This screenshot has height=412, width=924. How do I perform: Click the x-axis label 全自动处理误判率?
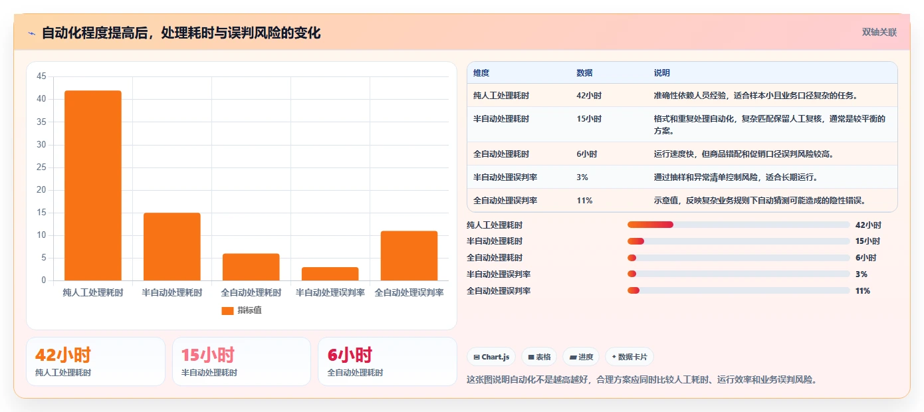[x=409, y=292]
